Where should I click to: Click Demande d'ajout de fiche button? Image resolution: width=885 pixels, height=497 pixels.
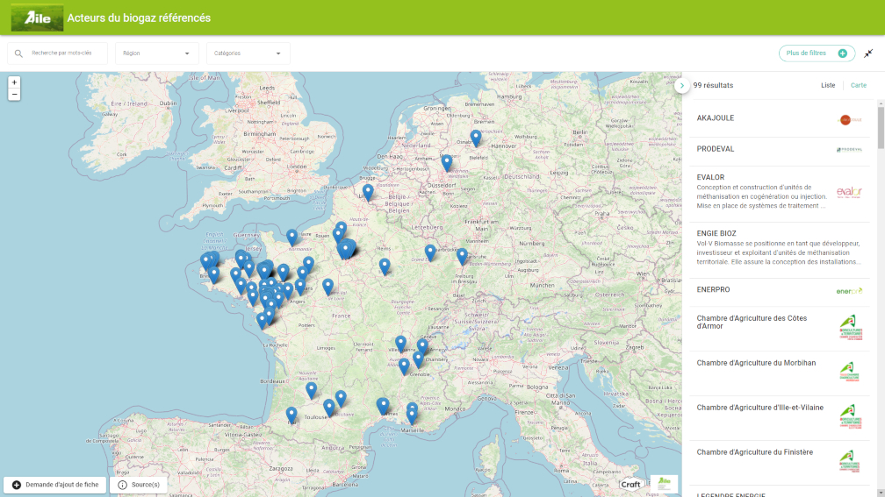pyautogui.click(x=55, y=485)
